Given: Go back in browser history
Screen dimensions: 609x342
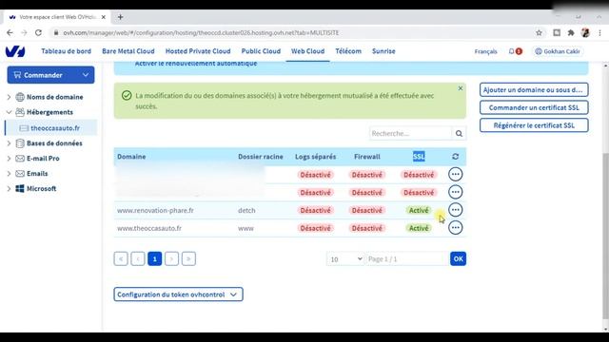Looking at the screenshot, I should (10, 33).
